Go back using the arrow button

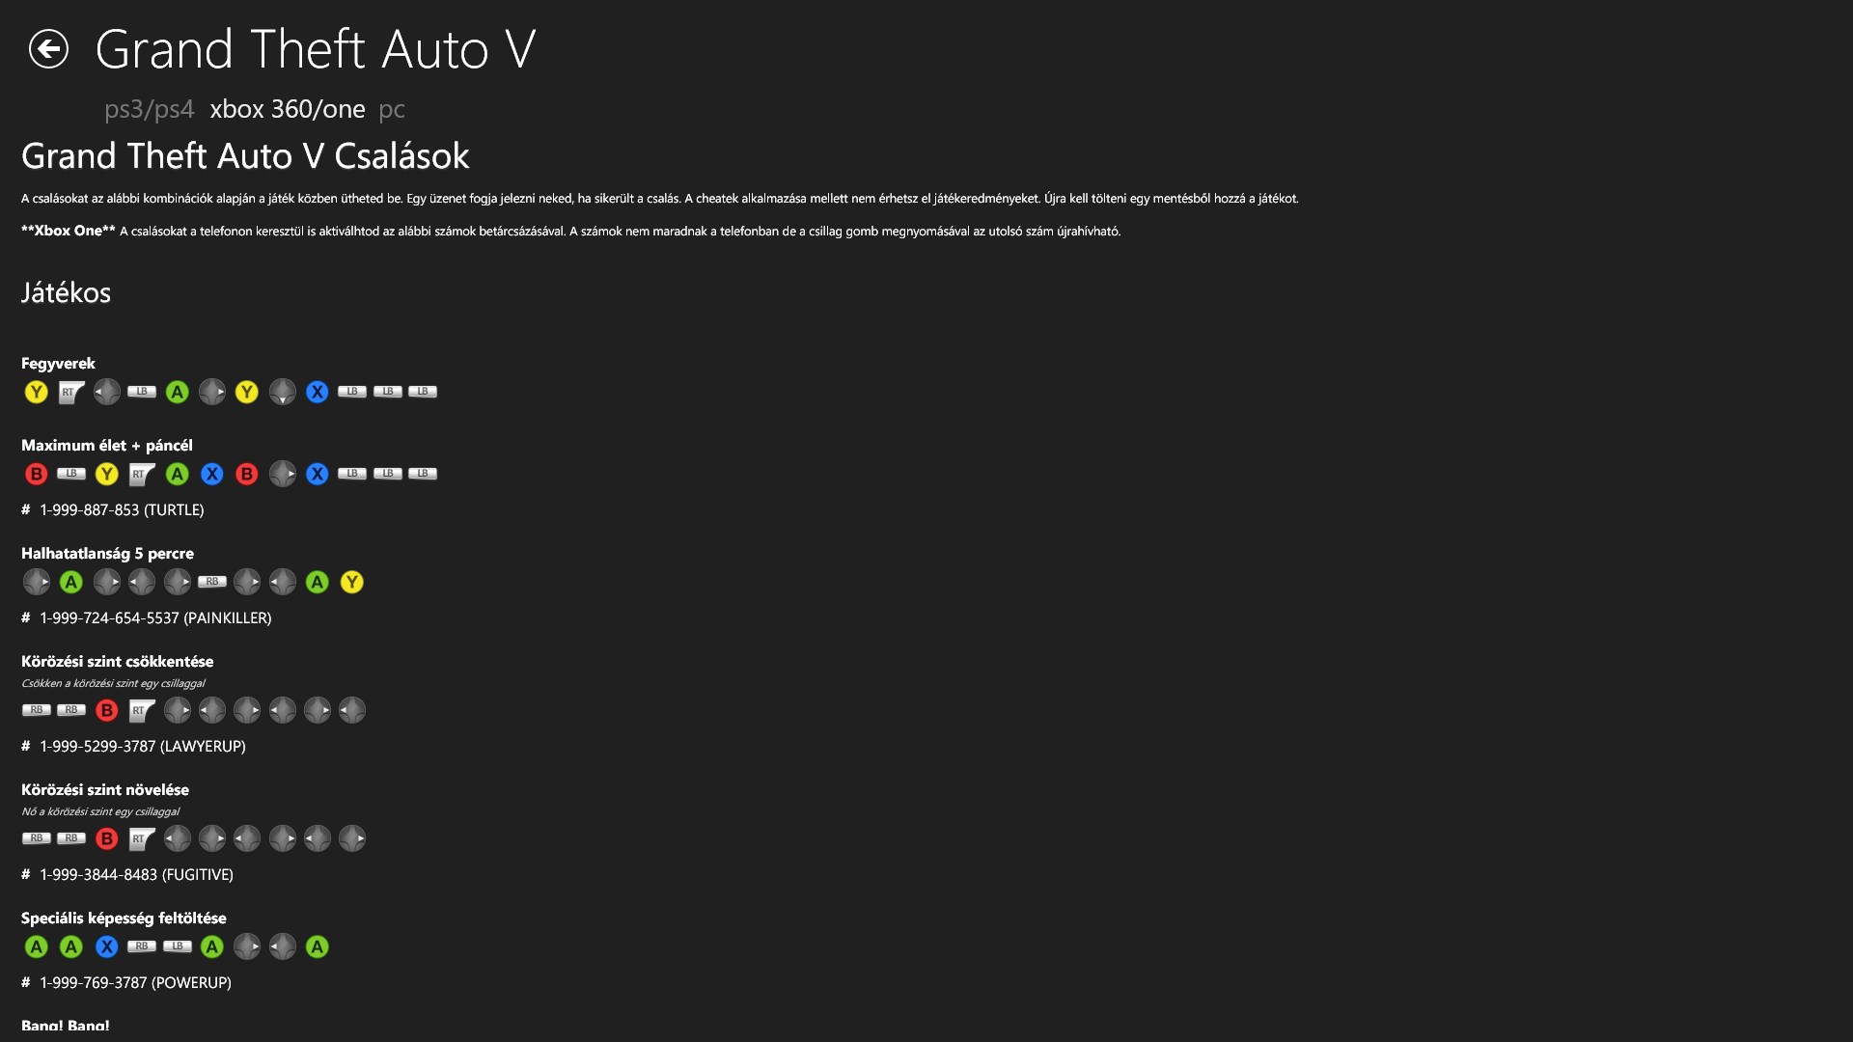[x=48, y=49]
